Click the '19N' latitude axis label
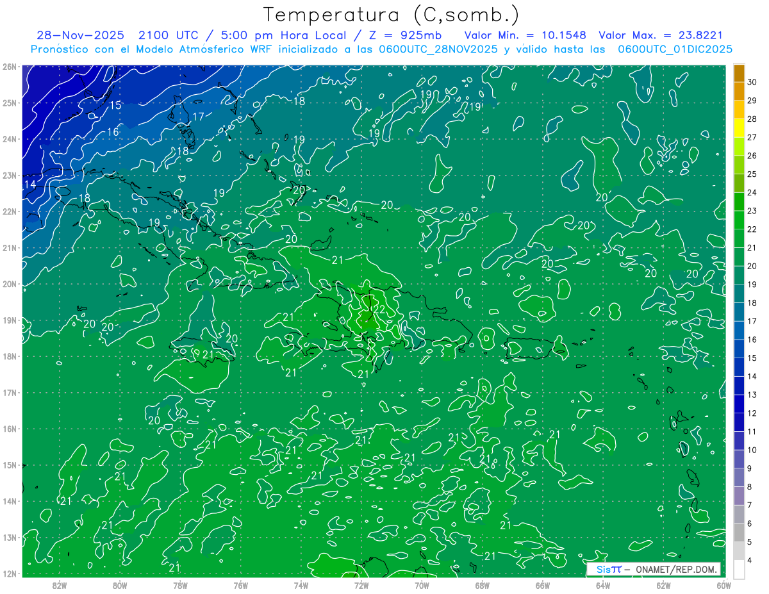 [x=9, y=320]
